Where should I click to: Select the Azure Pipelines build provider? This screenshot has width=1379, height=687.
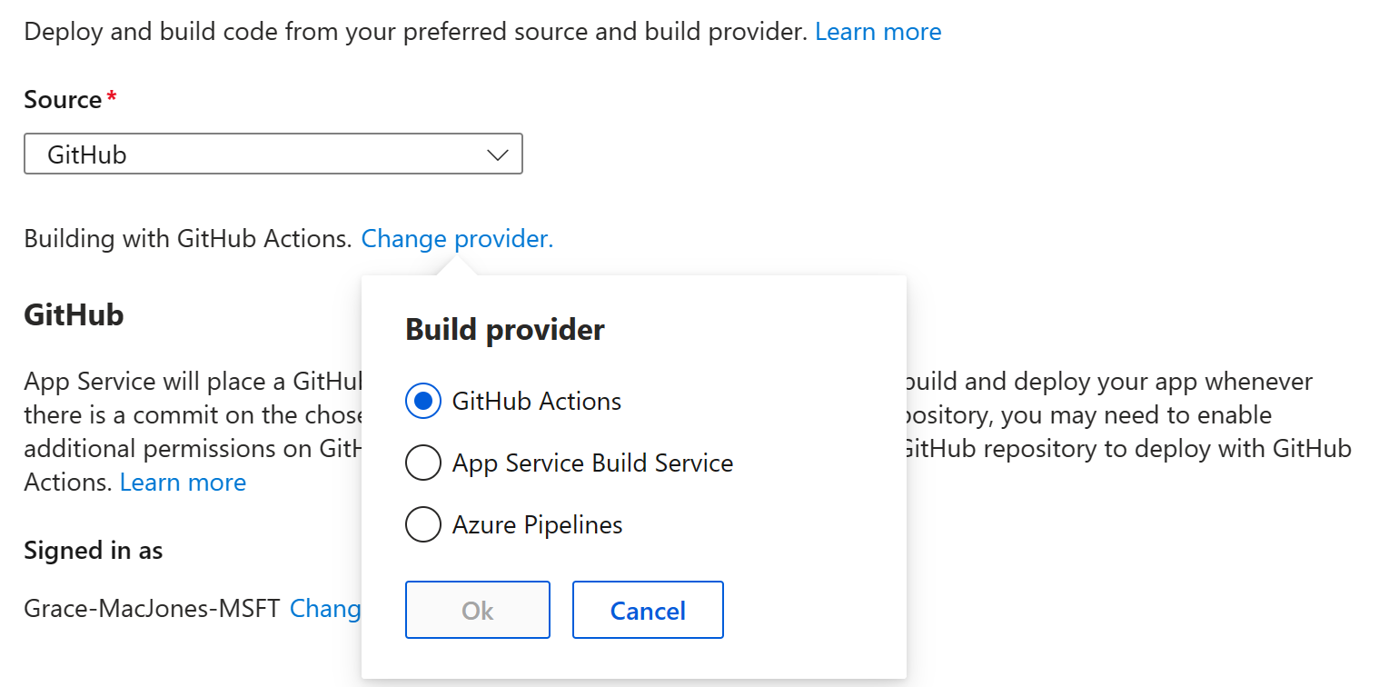tap(422, 524)
